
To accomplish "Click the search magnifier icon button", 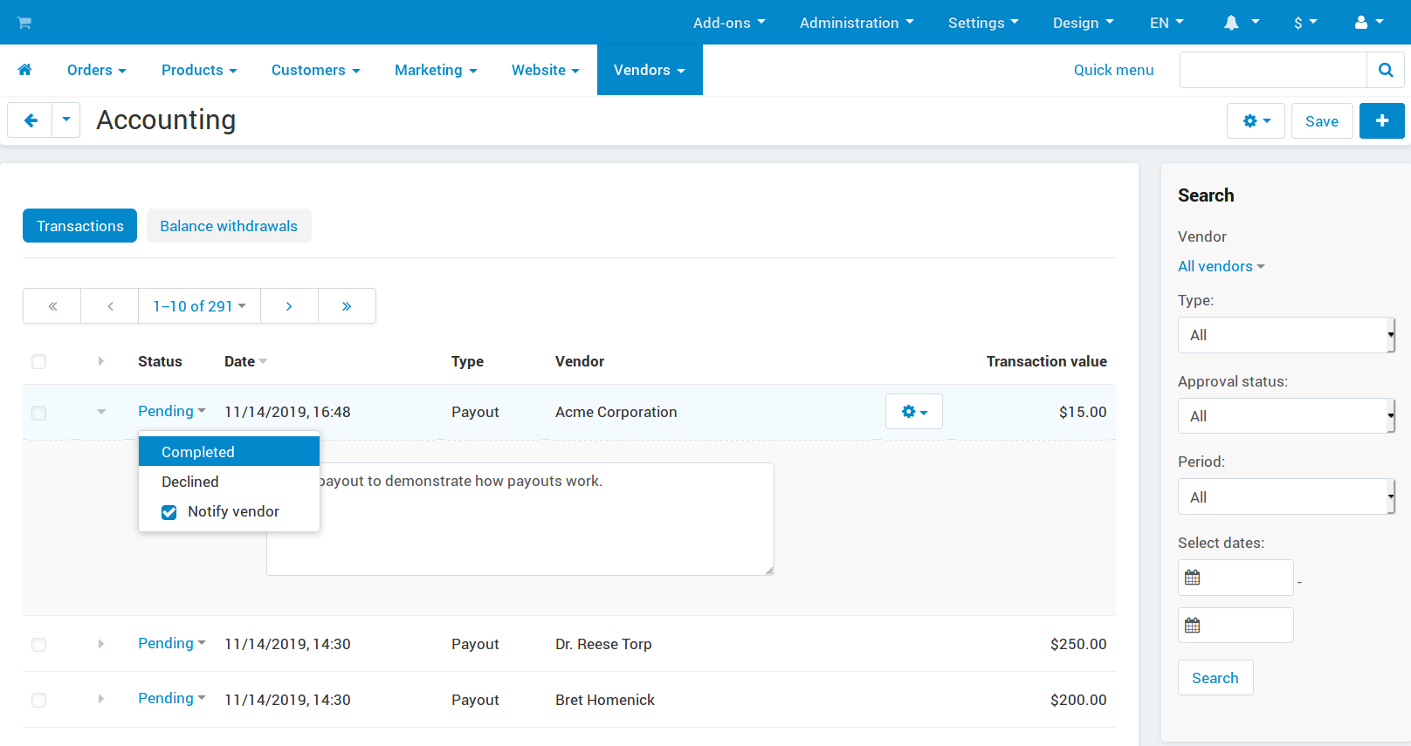I will coord(1385,70).
